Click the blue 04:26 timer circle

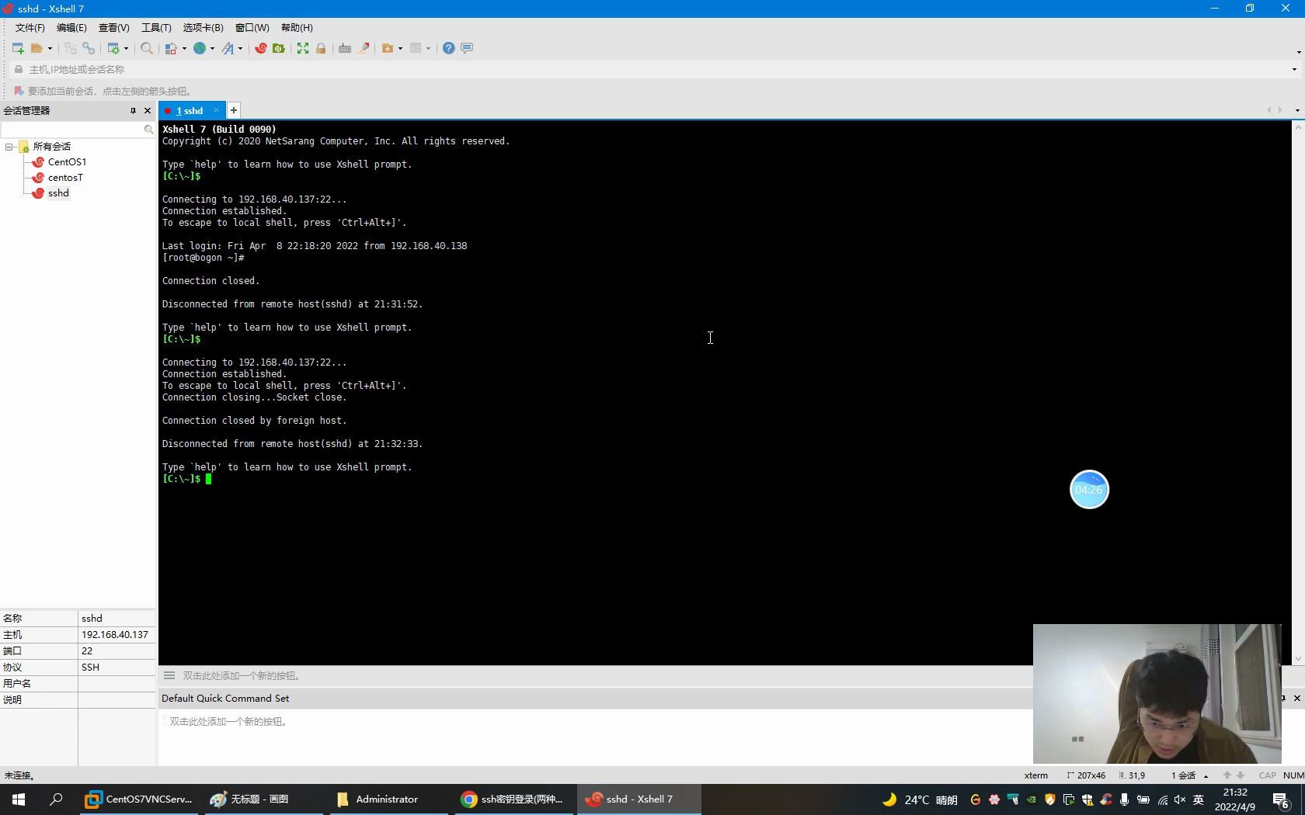tap(1089, 490)
